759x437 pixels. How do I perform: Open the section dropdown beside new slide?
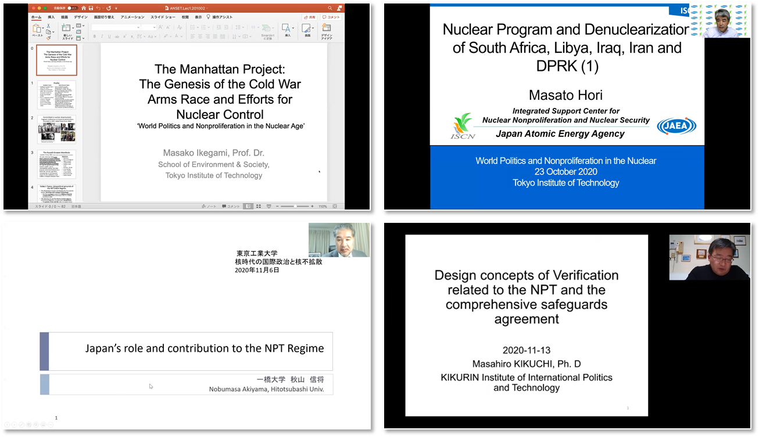pos(80,38)
